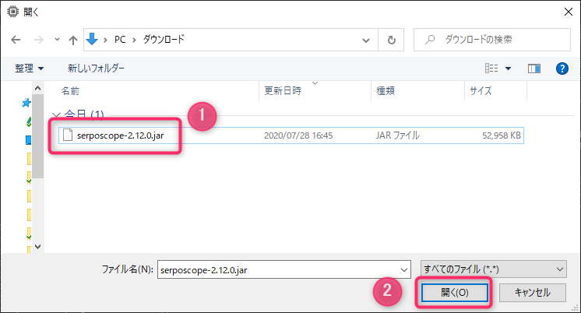
Task: Click the blue Downloads arrow icon
Action: point(92,39)
